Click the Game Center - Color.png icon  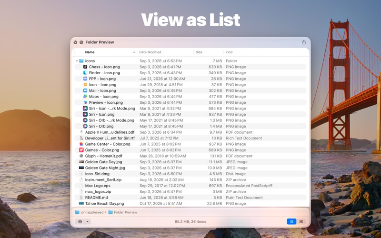click(81, 144)
